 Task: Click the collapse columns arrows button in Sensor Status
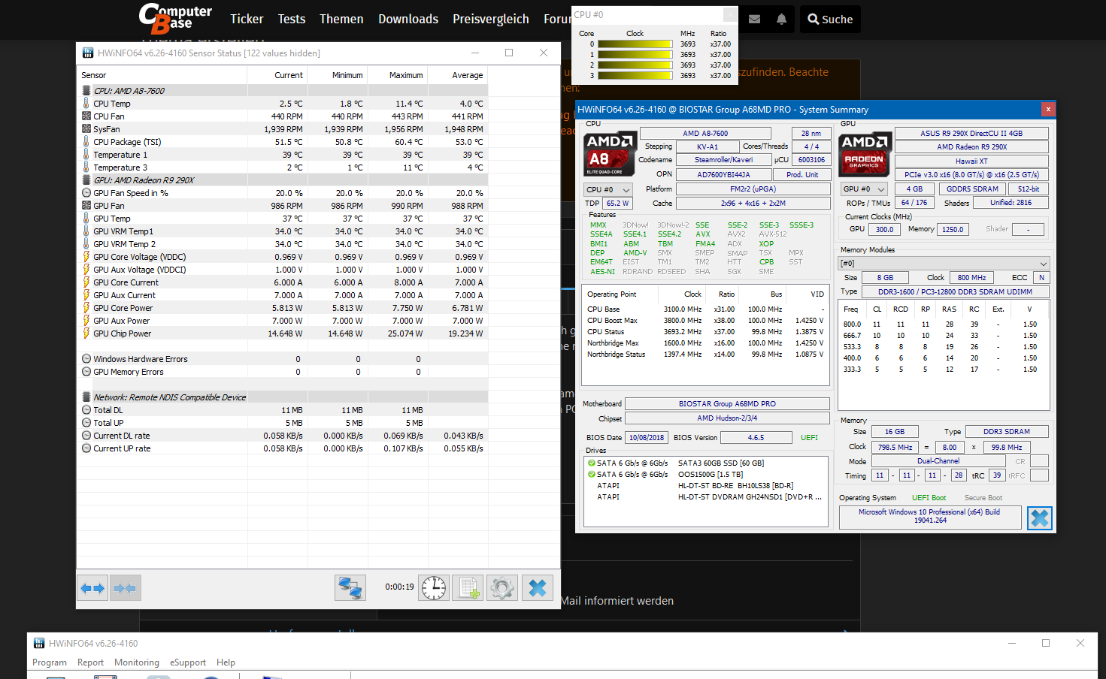[x=126, y=588]
